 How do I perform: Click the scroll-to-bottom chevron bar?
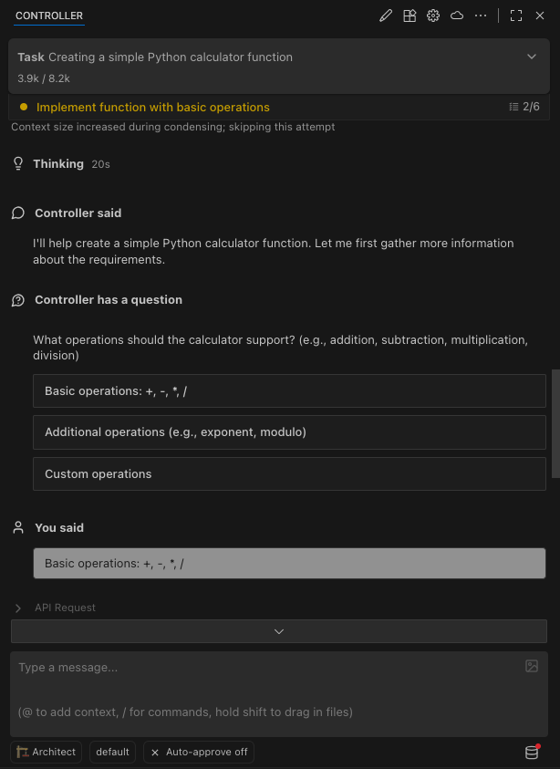(x=279, y=631)
